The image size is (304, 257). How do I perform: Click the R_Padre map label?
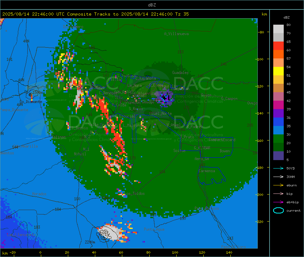(194, 127)
